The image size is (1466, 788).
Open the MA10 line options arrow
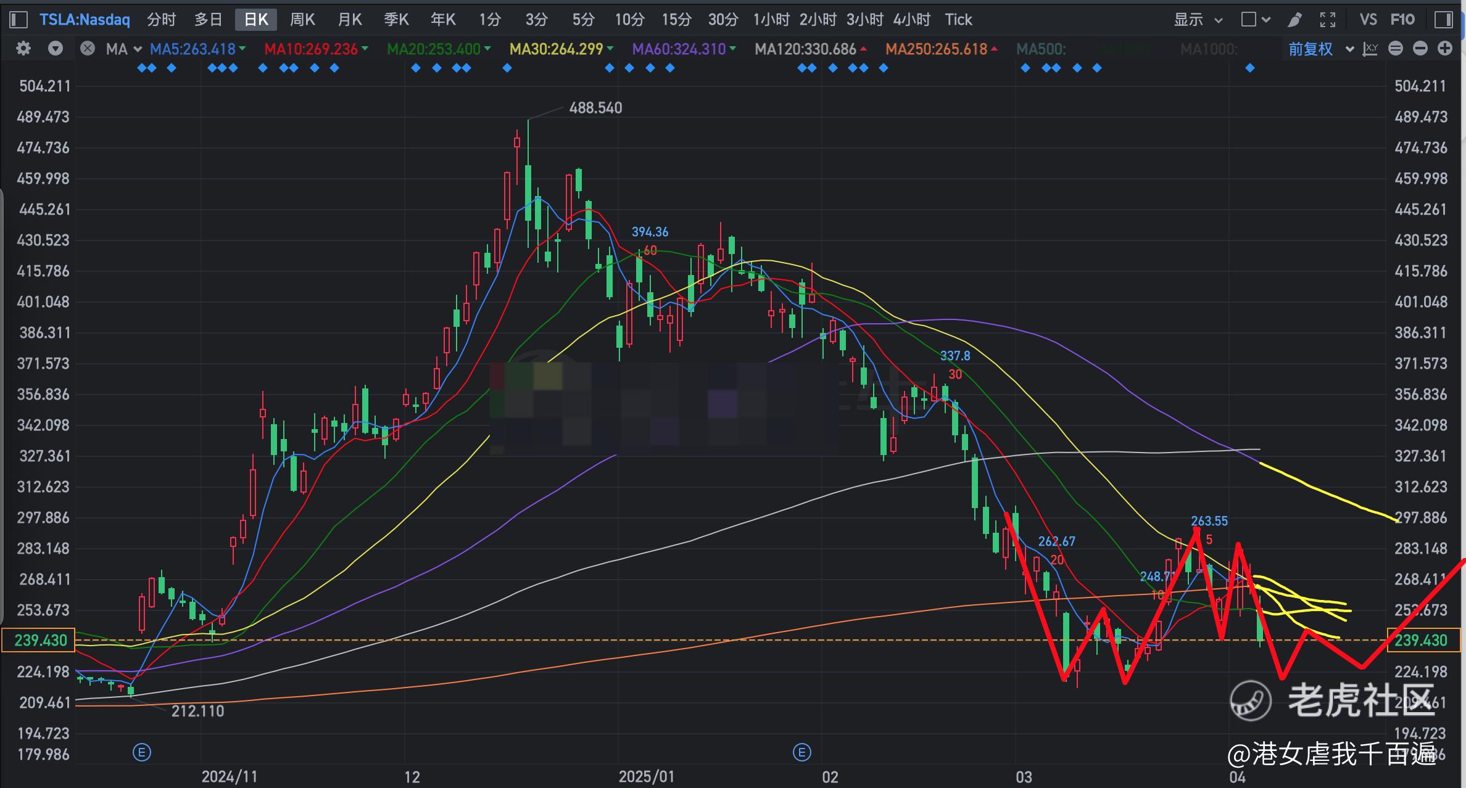click(365, 48)
